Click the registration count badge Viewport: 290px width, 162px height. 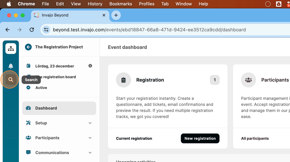[215, 80]
